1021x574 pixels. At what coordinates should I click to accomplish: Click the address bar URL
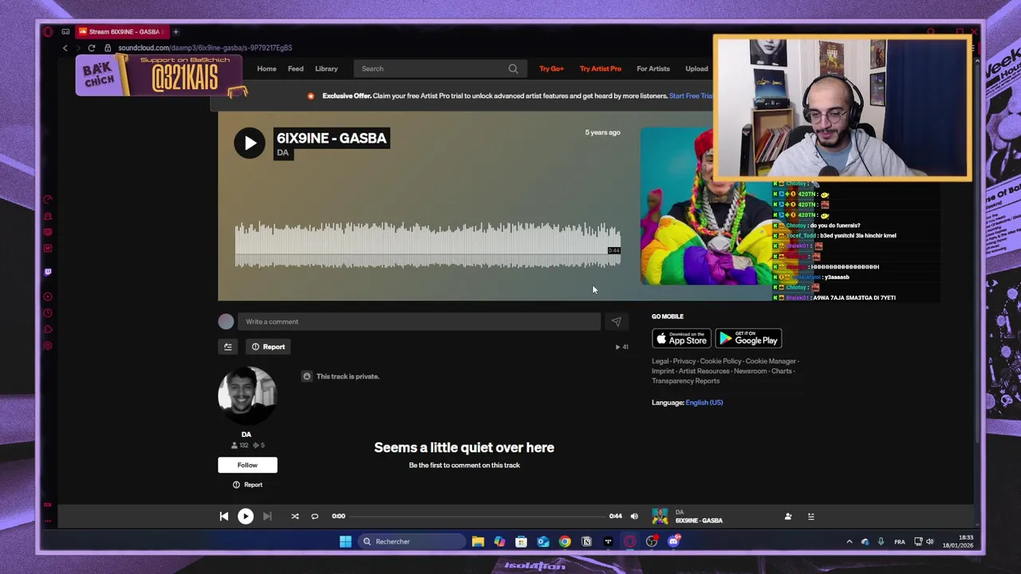pyautogui.click(x=205, y=48)
